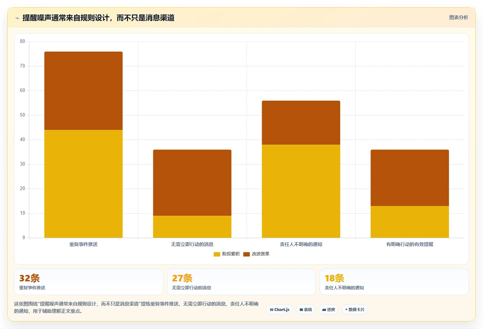Screen dimensions: 483x329
Task: Click the orange bar segment for 责任人不明确的通知
Action: pyautogui.click(x=301, y=123)
